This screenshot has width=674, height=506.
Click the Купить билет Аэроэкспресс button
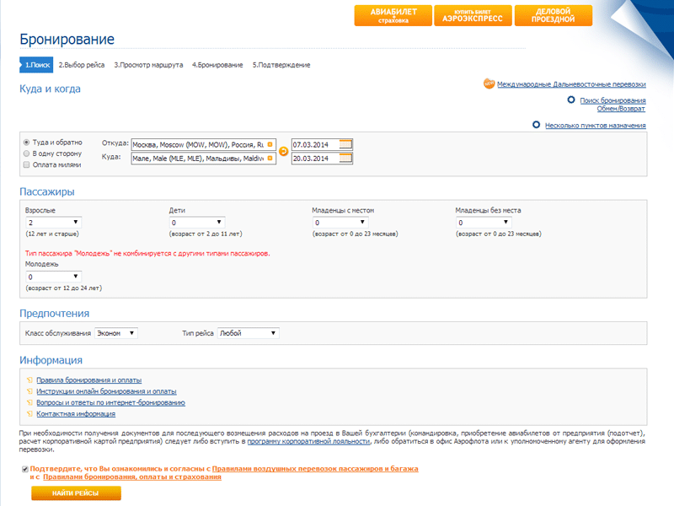[x=473, y=15]
